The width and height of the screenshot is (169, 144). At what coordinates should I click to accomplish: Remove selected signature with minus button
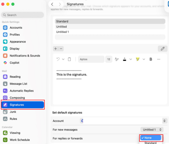coord(61,49)
